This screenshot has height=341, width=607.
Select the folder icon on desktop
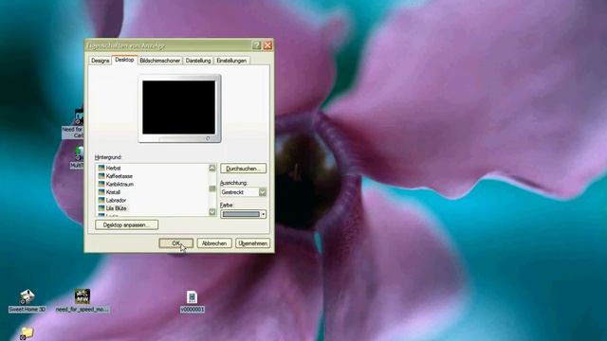[x=27, y=333]
